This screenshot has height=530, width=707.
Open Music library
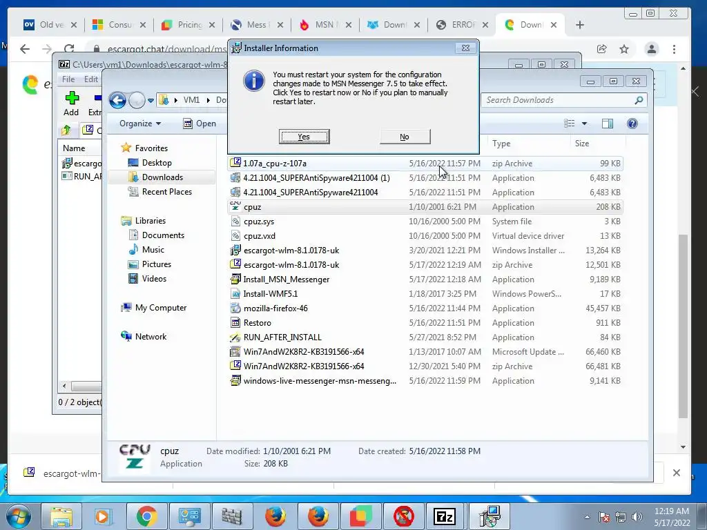(x=153, y=250)
